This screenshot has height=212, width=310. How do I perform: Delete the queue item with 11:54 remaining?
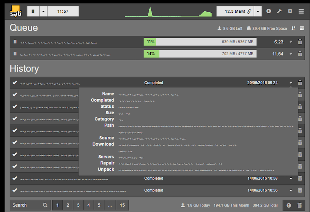(300, 54)
